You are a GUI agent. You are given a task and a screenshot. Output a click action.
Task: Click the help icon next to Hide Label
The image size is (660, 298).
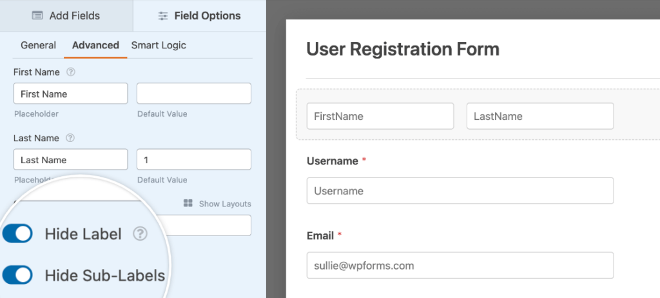pos(140,234)
